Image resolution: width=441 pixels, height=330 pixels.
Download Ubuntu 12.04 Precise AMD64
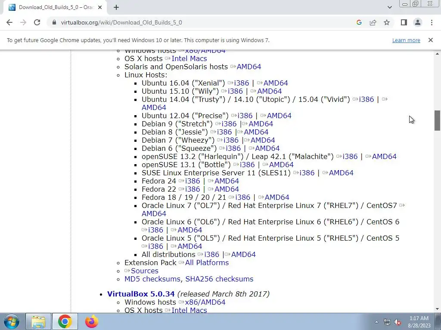279,116
